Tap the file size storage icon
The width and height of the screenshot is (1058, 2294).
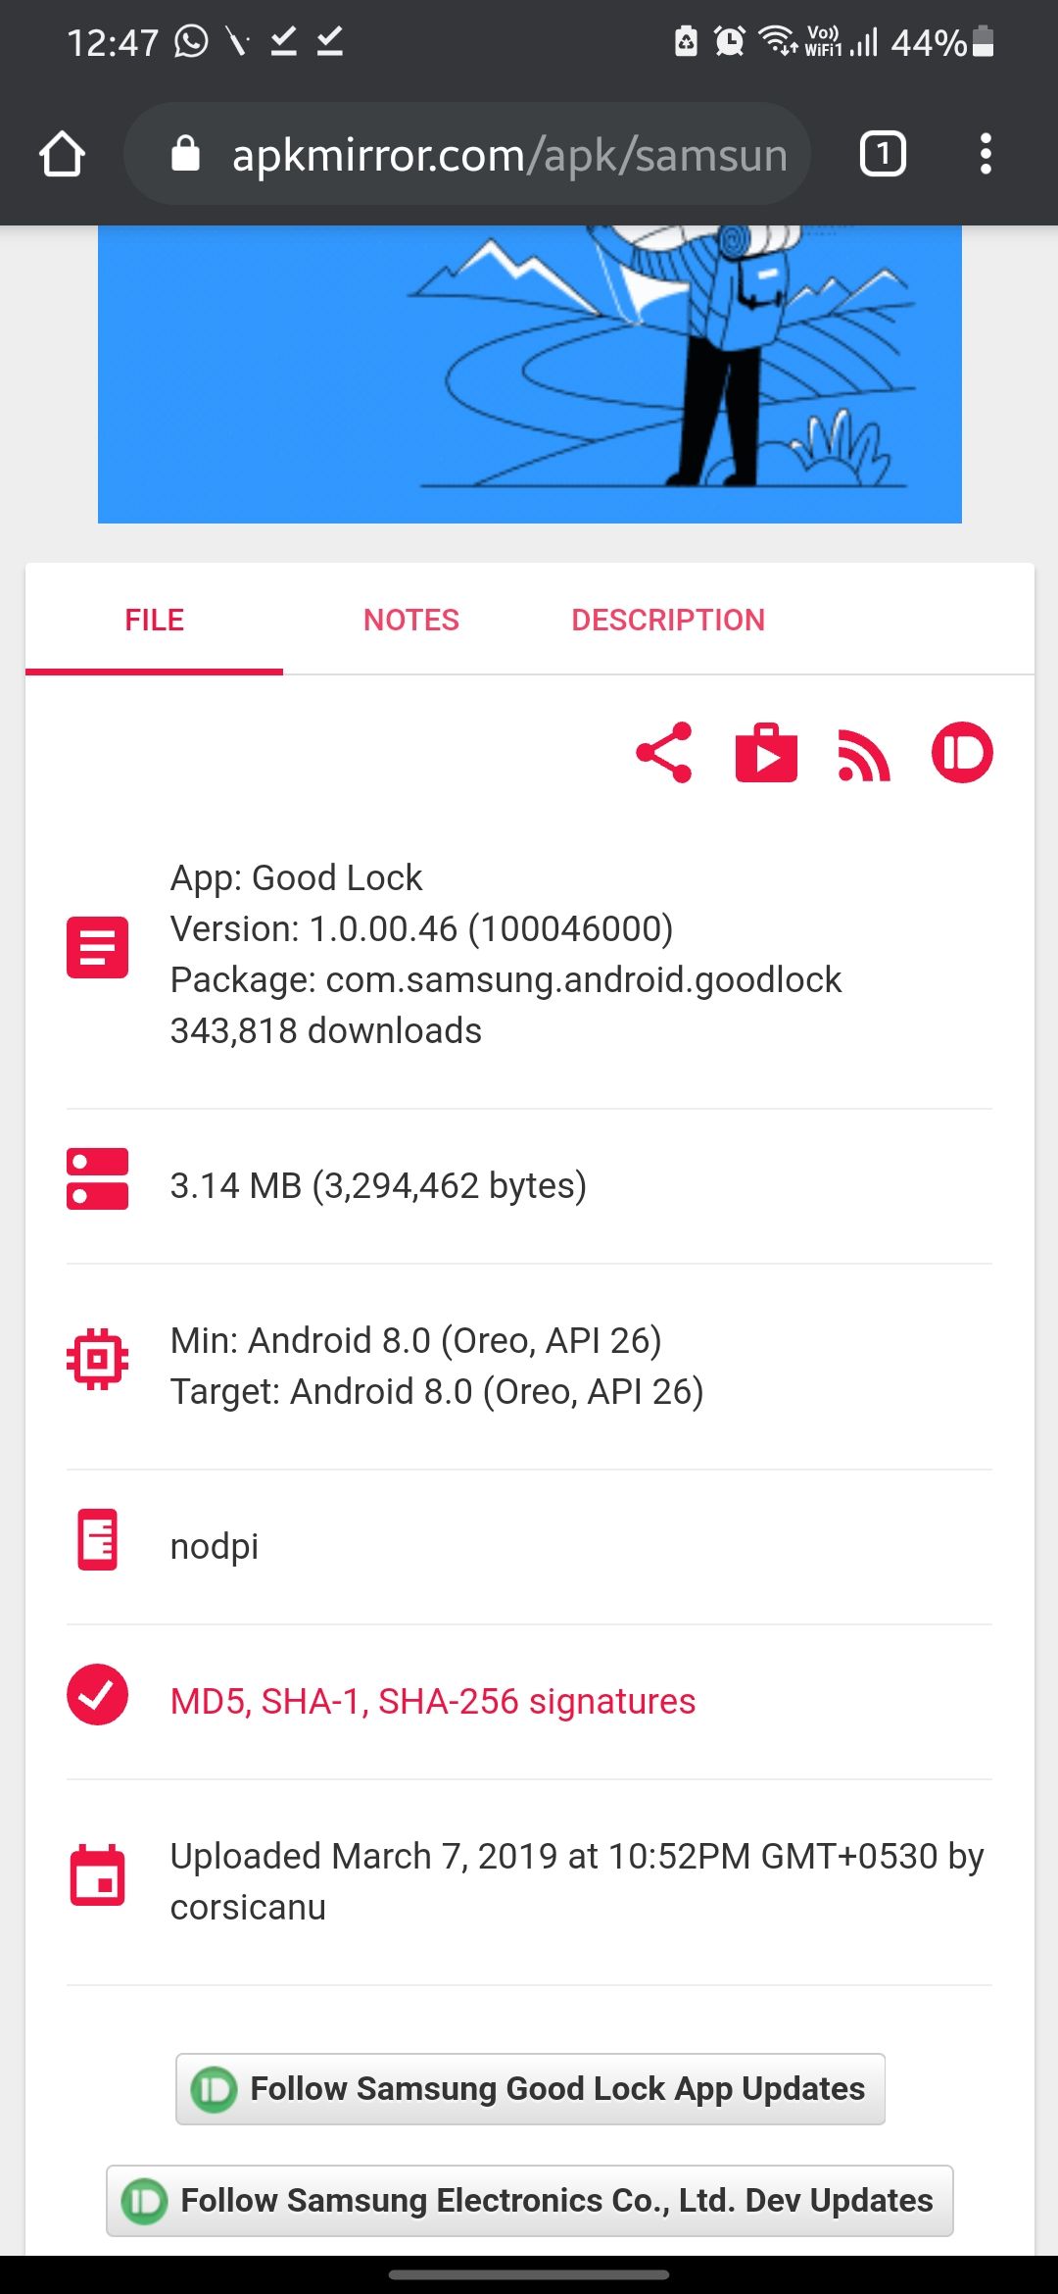[x=97, y=1178]
